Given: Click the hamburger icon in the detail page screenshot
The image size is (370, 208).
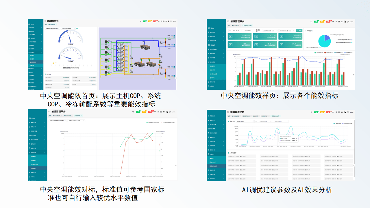Looking at the screenshot, I should [228, 21].
